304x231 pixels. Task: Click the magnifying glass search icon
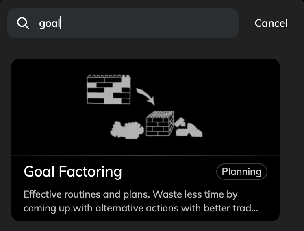coord(23,23)
